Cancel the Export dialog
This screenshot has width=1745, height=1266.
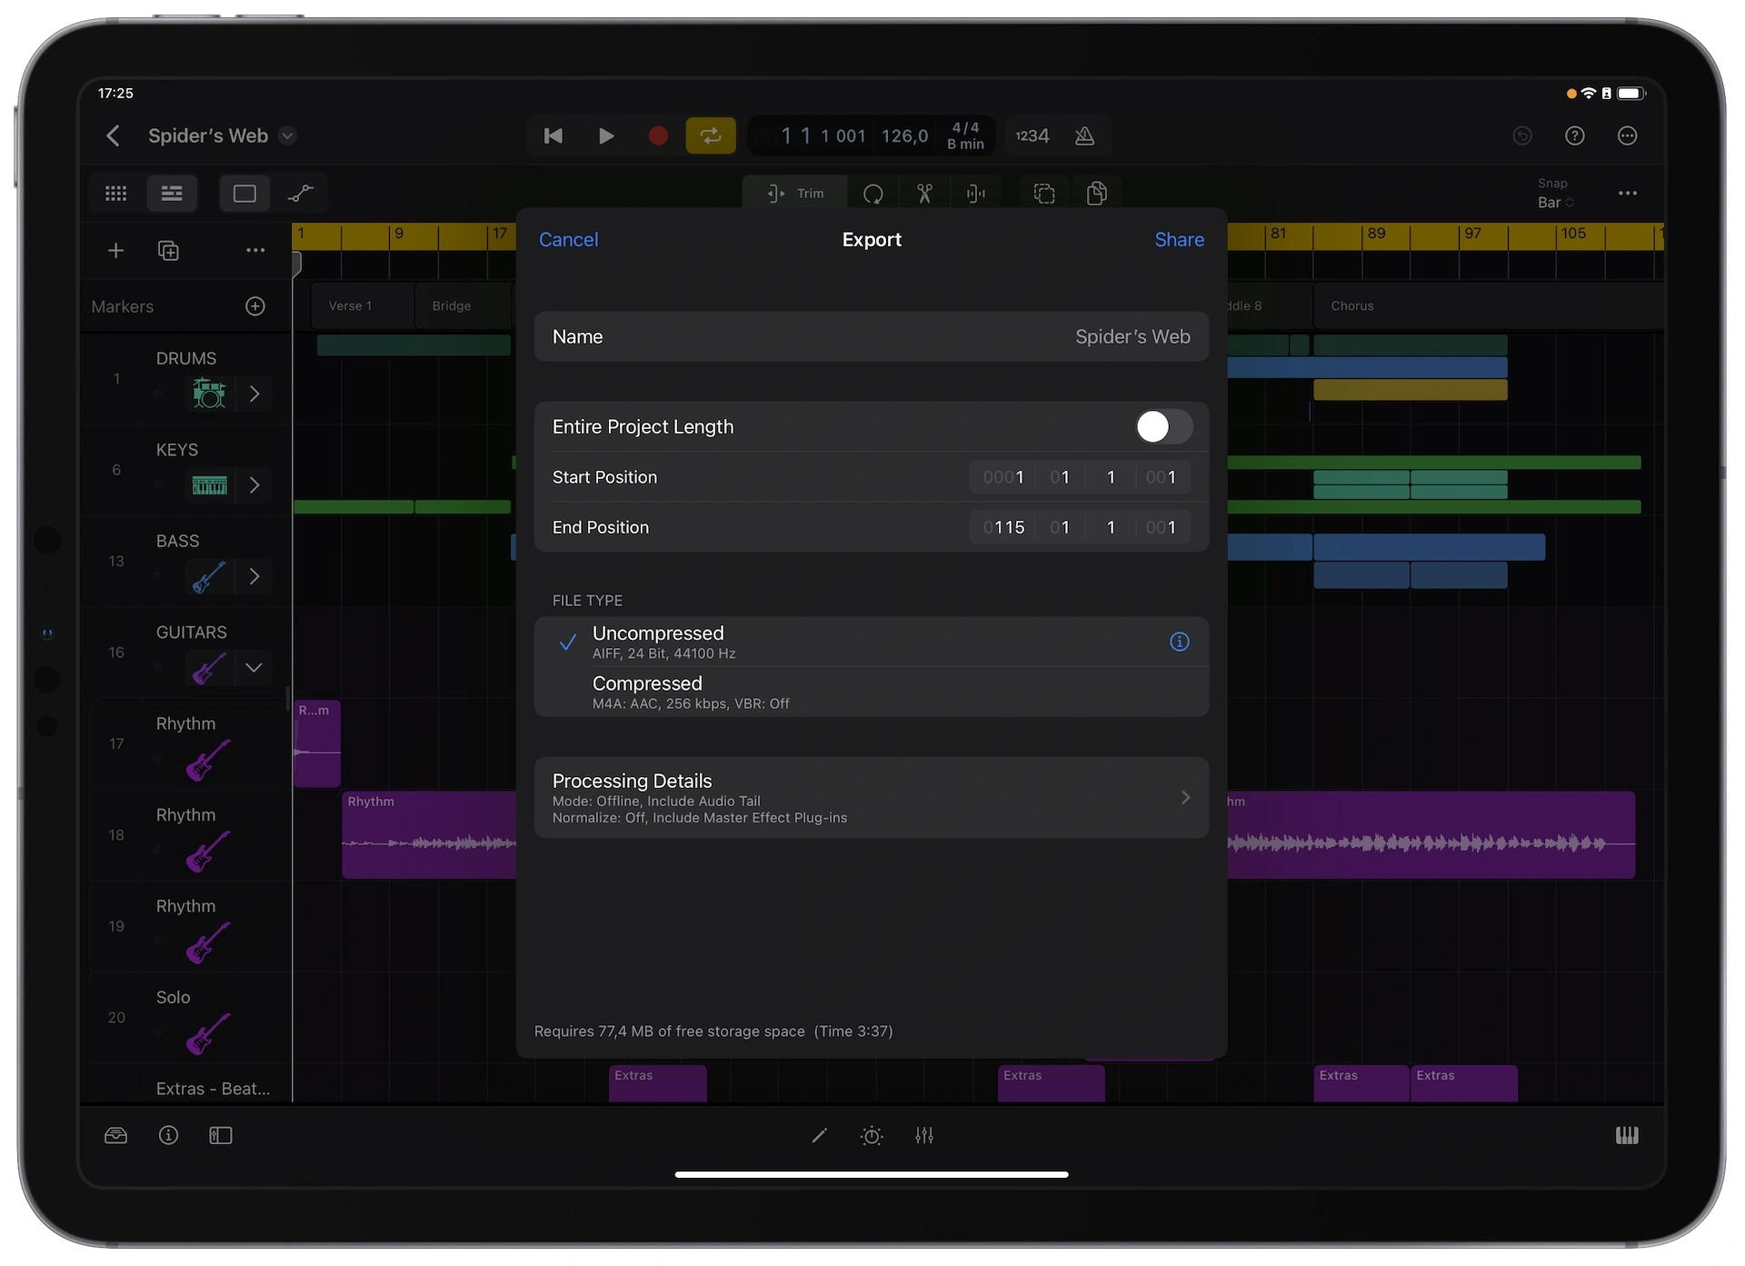[x=569, y=240]
